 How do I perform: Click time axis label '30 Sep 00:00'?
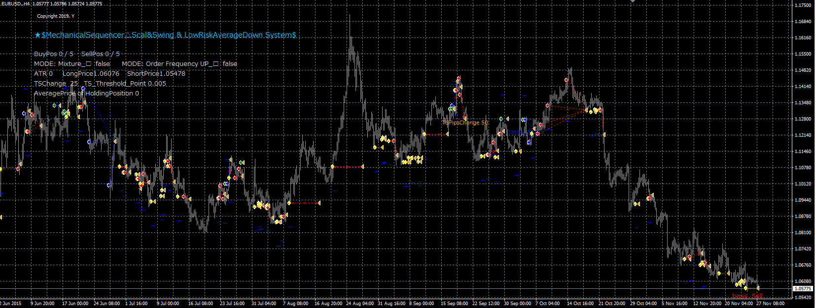(x=518, y=304)
